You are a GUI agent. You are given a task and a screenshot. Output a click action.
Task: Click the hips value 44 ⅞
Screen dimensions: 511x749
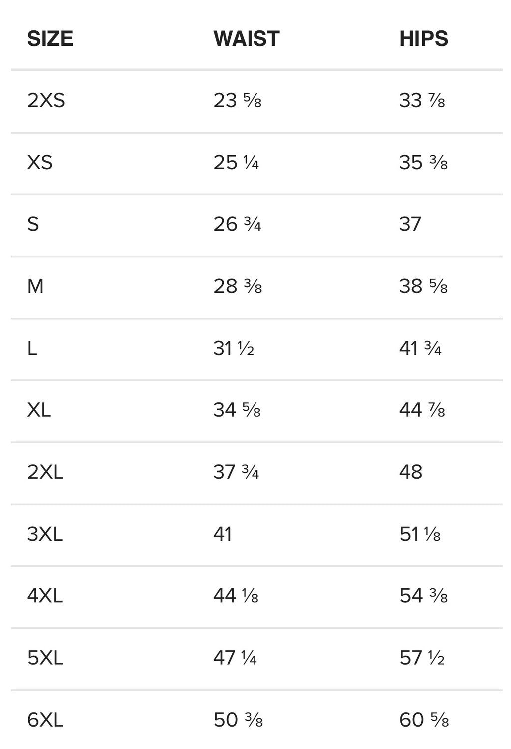(422, 410)
